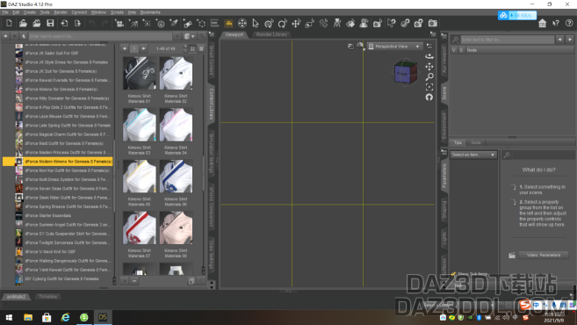The width and height of the screenshot is (577, 325).
Task: Click the viewport frame selection control
Action: pos(429,87)
